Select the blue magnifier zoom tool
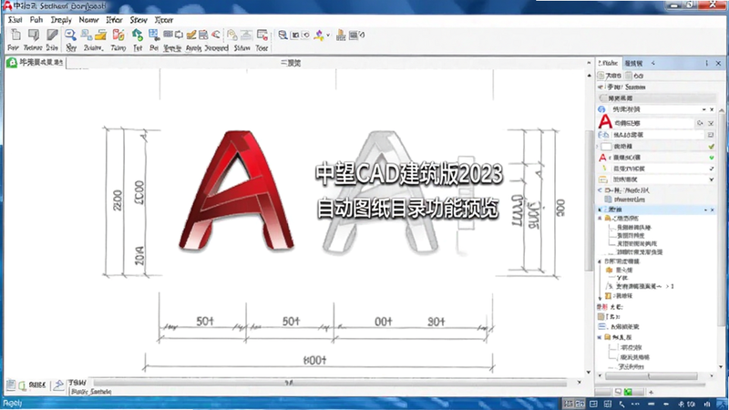 (70, 35)
